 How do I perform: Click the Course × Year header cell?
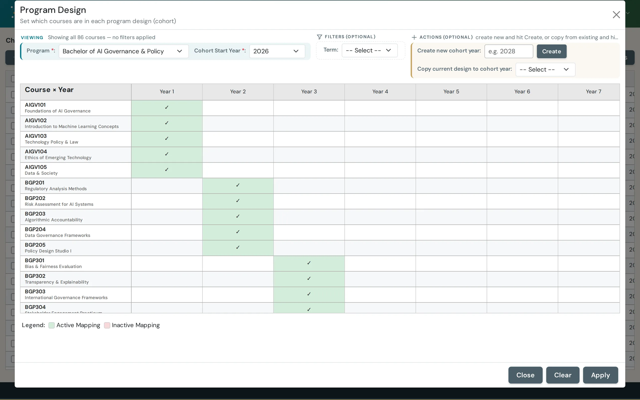[76, 92]
